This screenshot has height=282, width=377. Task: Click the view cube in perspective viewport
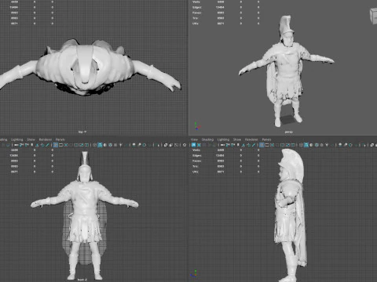[x=373, y=16]
